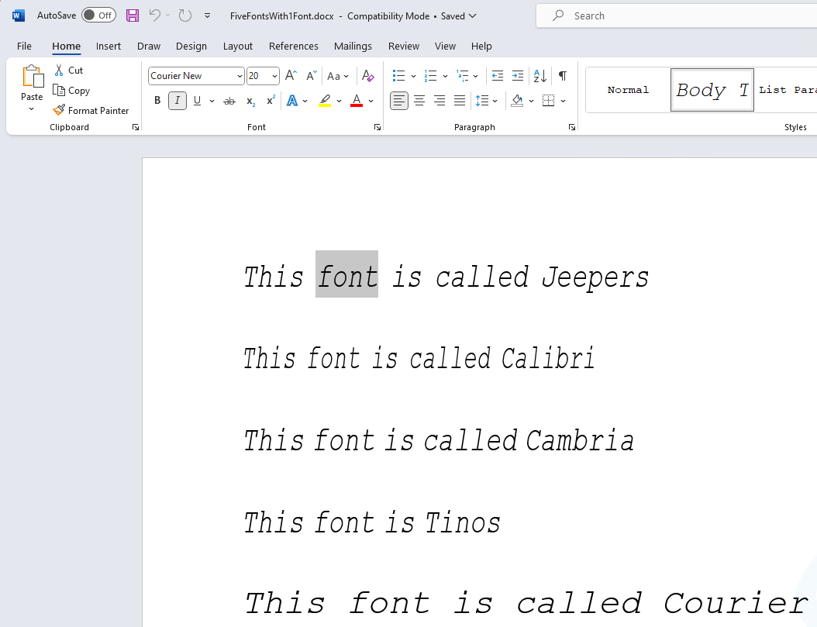
Task: Click the Copy command
Action: coord(71,90)
